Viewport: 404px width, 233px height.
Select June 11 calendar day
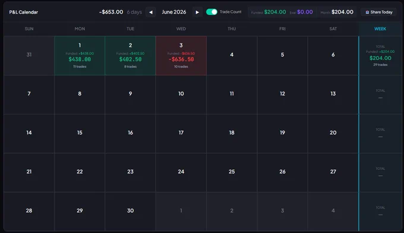232,95
